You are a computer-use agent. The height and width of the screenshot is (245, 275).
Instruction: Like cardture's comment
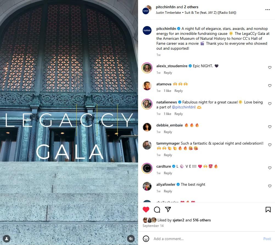(x=270, y=168)
